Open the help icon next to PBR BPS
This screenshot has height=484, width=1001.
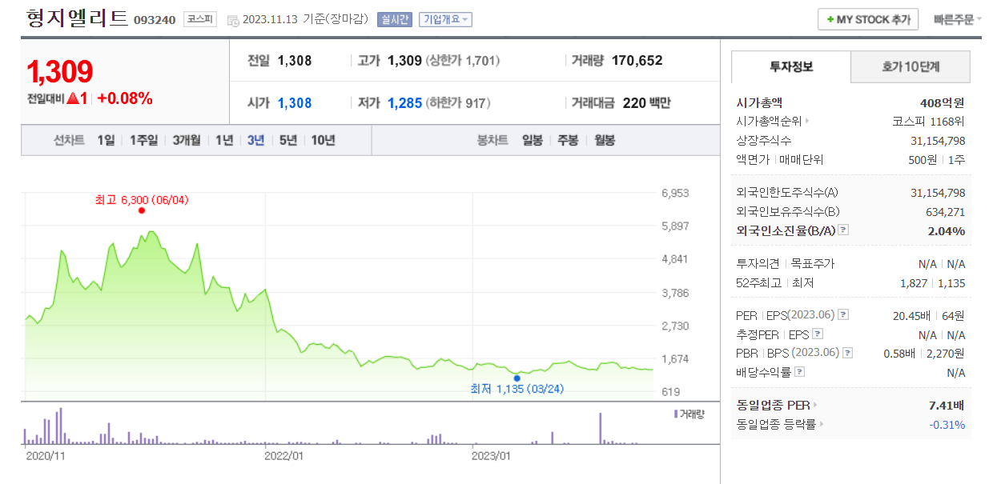pyautogui.click(x=848, y=353)
